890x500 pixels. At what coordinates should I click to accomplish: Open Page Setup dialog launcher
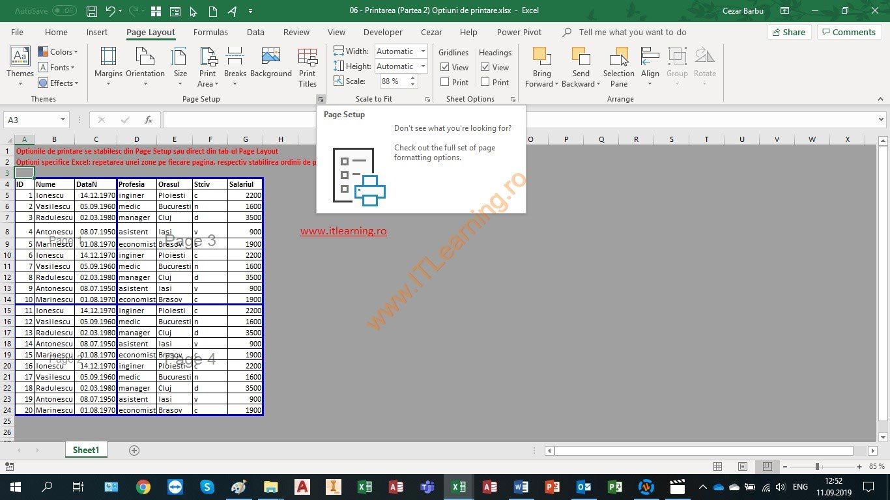[321, 99]
